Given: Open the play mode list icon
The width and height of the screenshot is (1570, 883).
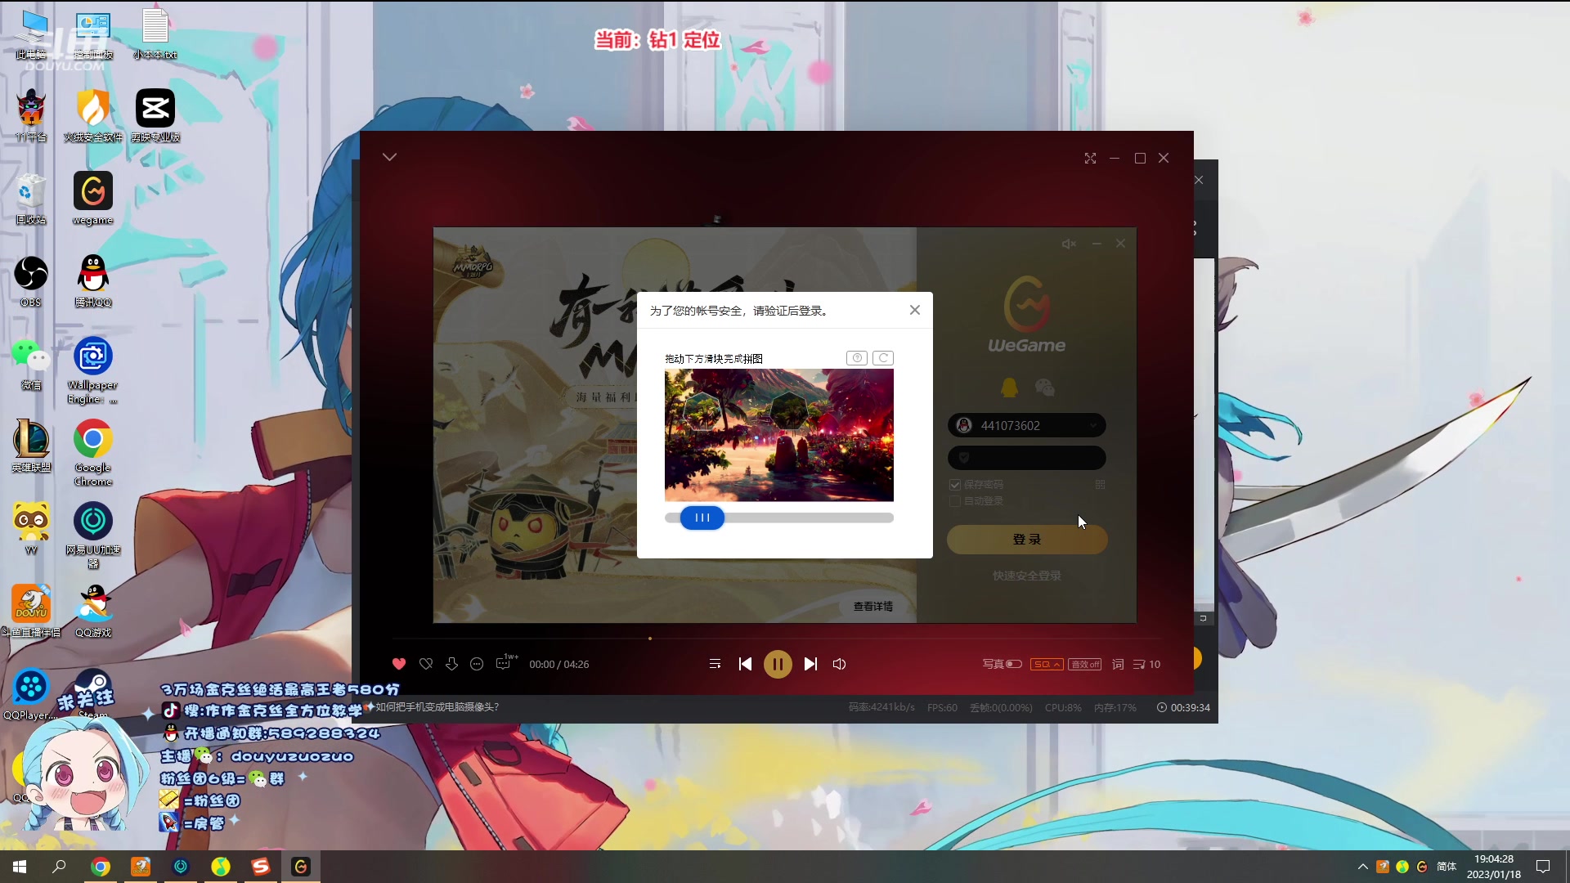Looking at the screenshot, I should coord(715,664).
